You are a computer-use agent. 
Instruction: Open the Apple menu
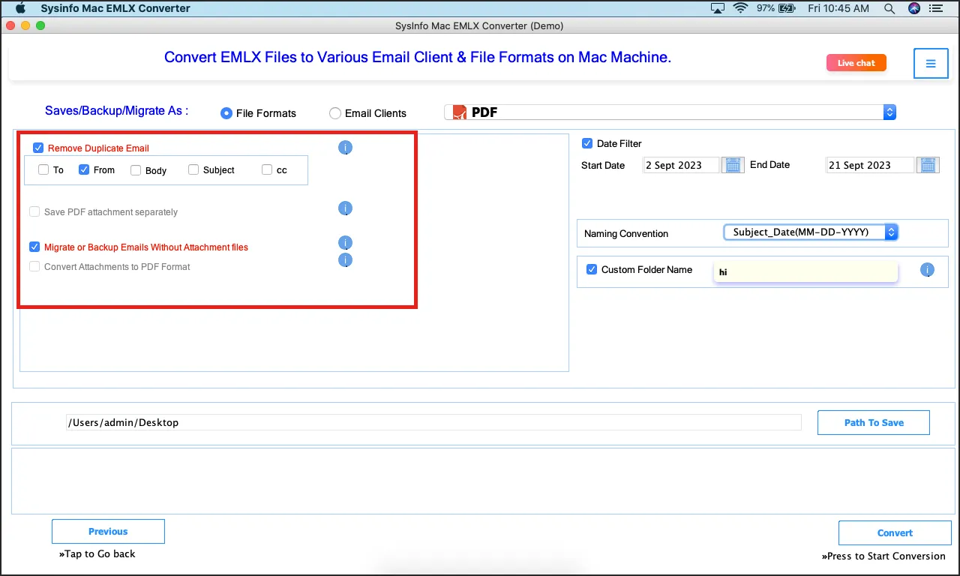click(x=21, y=8)
